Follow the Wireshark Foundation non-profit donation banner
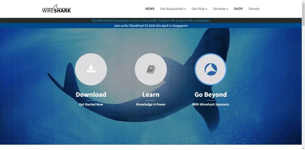 [x=151, y=21]
